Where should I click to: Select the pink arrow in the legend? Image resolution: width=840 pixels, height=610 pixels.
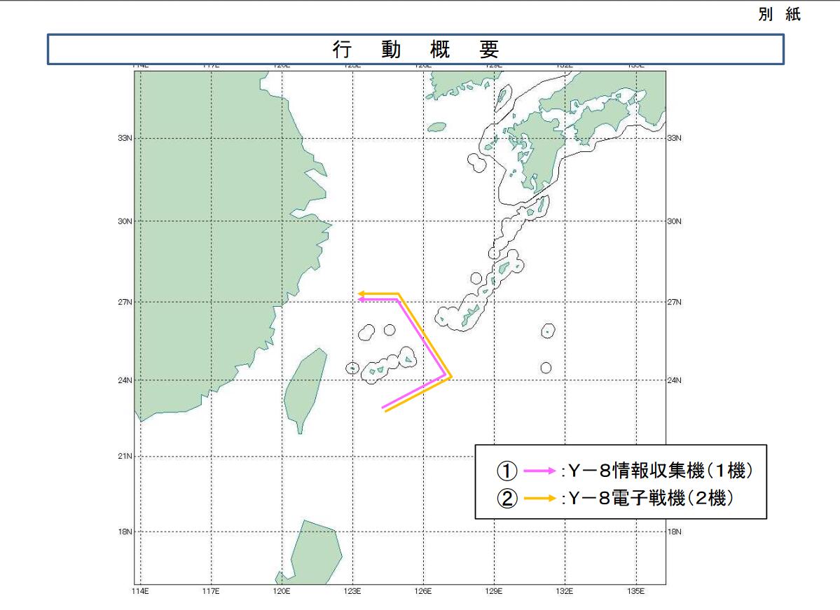coord(538,471)
